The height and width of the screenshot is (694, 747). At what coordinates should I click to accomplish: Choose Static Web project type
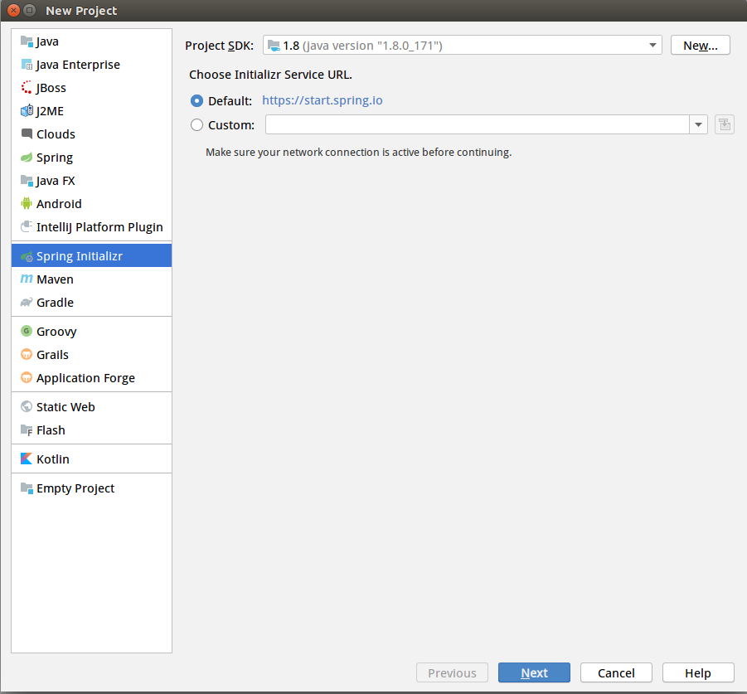click(91, 407)
